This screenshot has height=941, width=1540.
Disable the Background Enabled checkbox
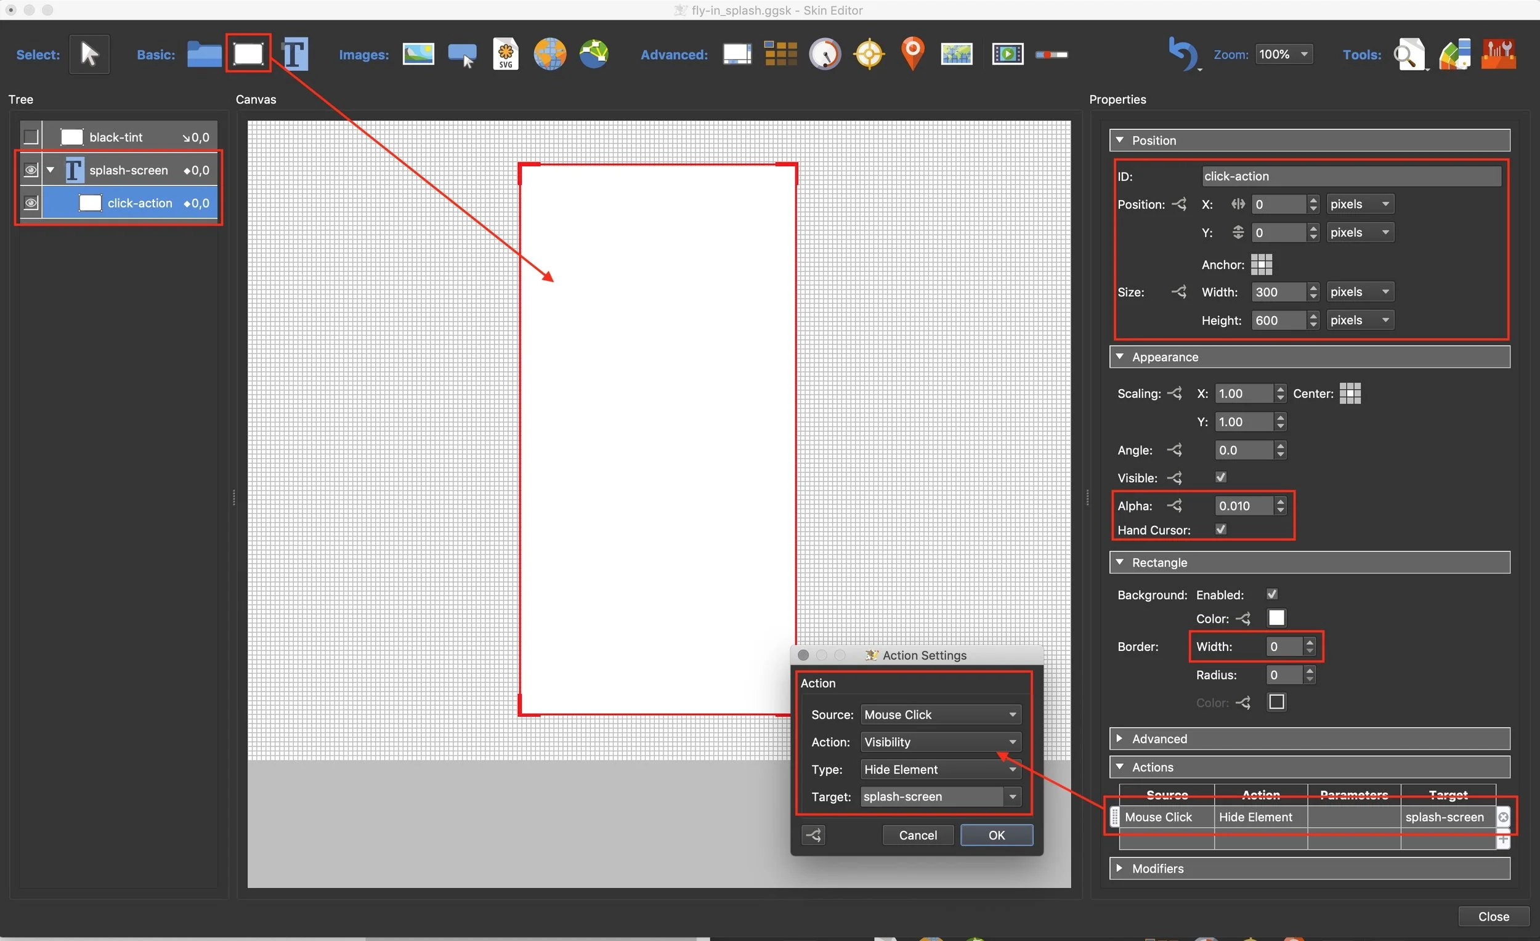(1272, 594)
